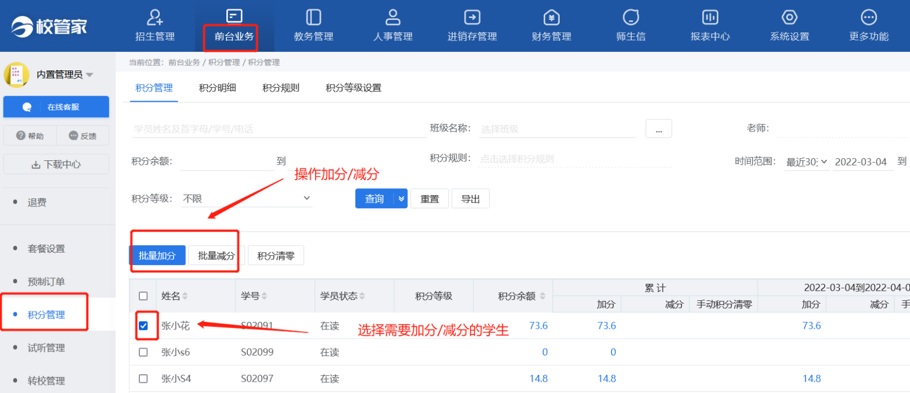Focus the 老师 input field
The width and height of the screenshot is (910, 393).
point(843,129)
